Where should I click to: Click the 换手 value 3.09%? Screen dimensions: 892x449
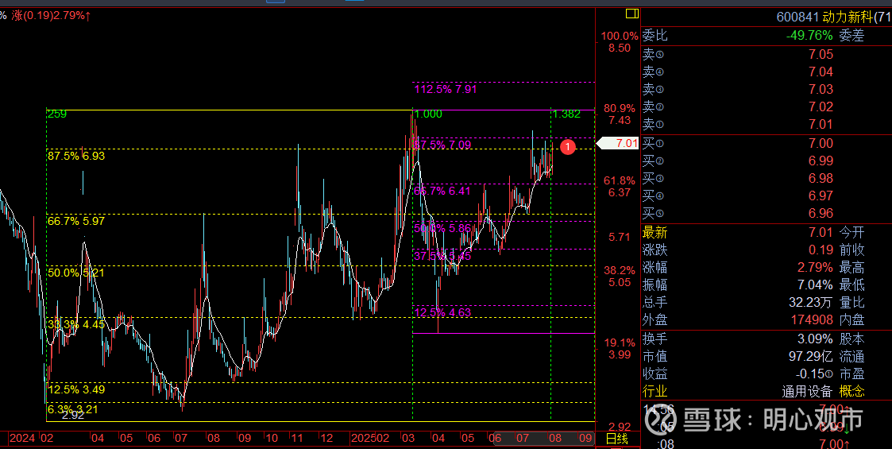click(815, 339)
